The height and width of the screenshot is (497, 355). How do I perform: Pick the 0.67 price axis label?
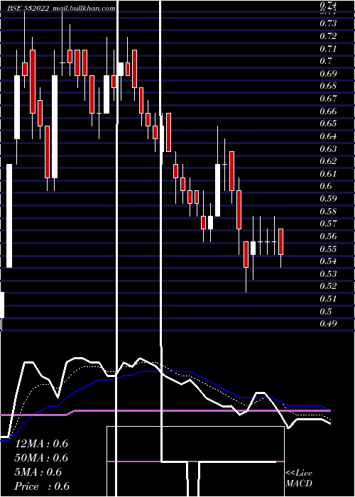328,99
